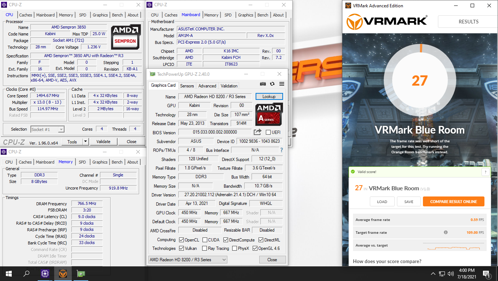Switch to Sensors tab in GPU-Z

pyautogui.click(x=187, y=86)
